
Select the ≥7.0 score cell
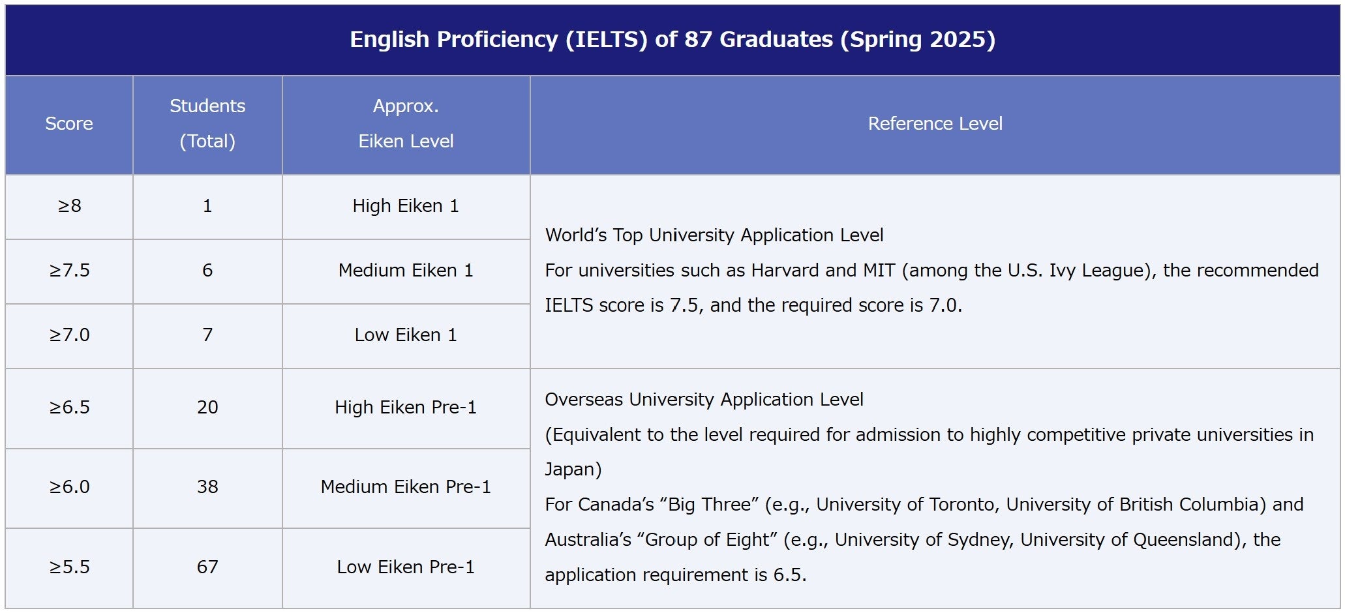tap(69, 335)
